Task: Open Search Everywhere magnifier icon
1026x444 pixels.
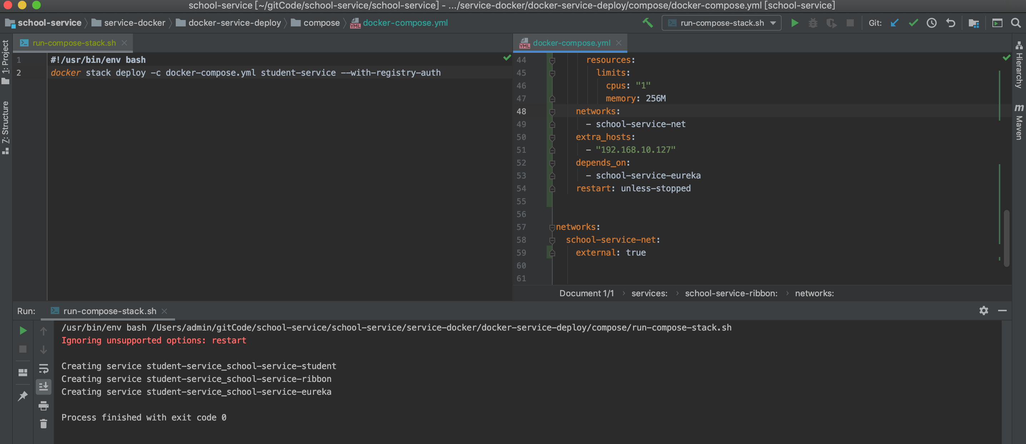Action: pyautogui.click(x=1016, y=23)
